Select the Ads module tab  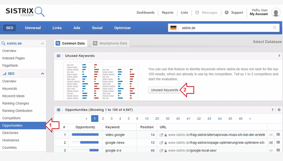pos(77,28)
